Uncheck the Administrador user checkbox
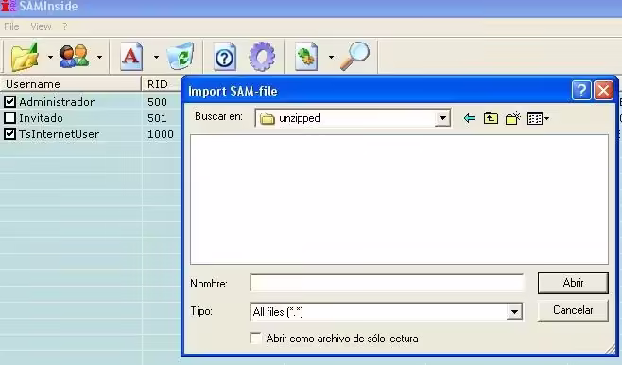Image resolution: width=622 pixels, height=365 pixels. (x=9, y=102)
